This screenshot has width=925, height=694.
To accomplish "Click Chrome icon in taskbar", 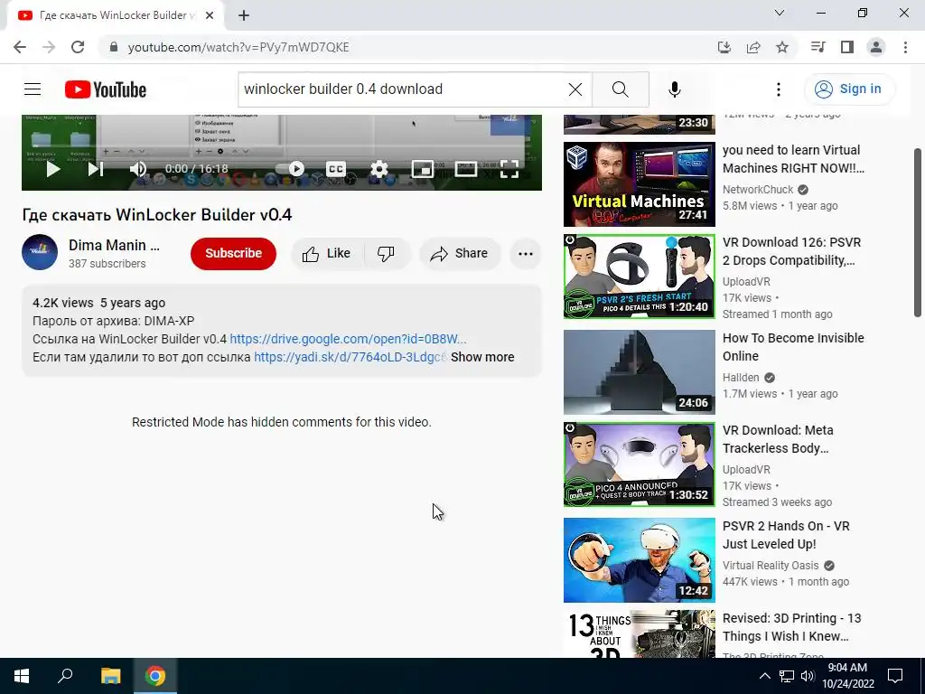I will (x=155, y=676).
